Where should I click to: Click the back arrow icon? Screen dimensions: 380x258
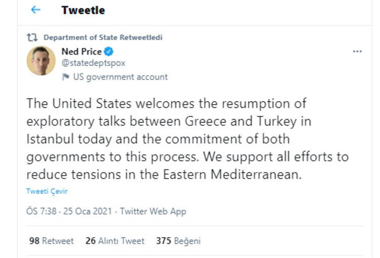click(x=35, y=10)
